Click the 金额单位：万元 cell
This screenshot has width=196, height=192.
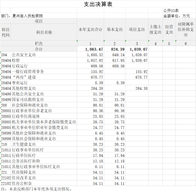point(176,16)
